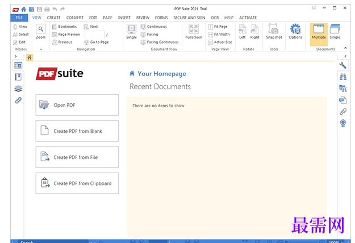Click the open file icon in the quick access toolbar
The width and height of the screenshot is (355, 243).
tap(31, 9)
